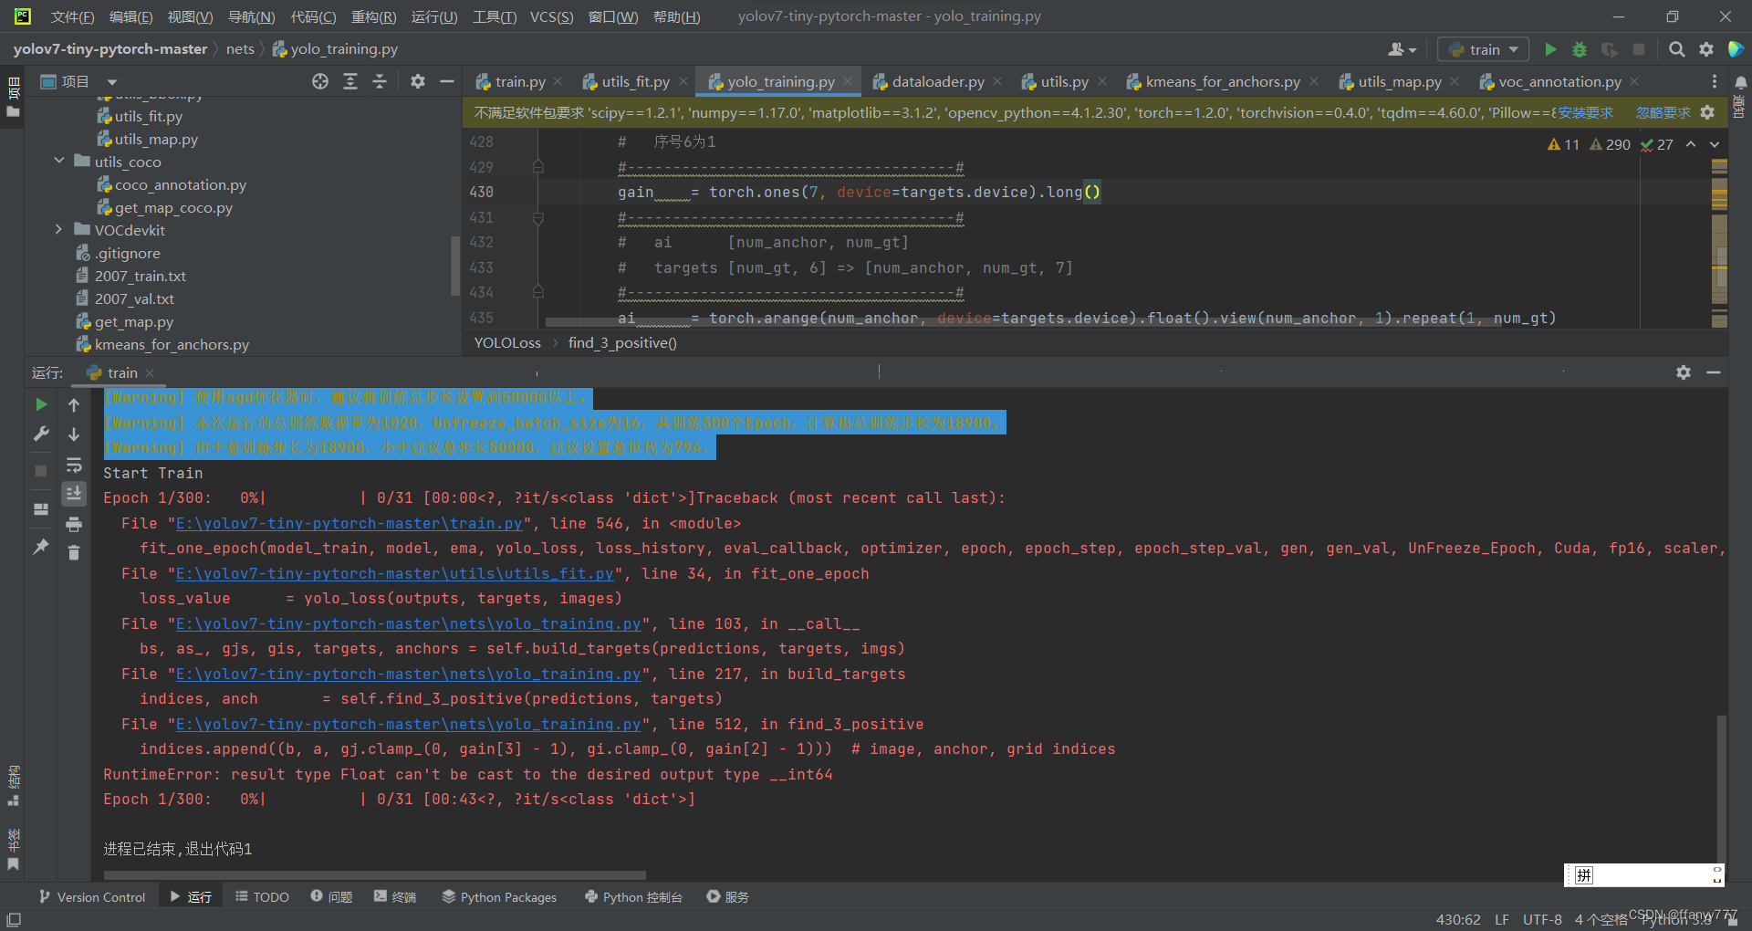Rerun train in the Run panel
The image size is (1752, 931).
[41, 404]
